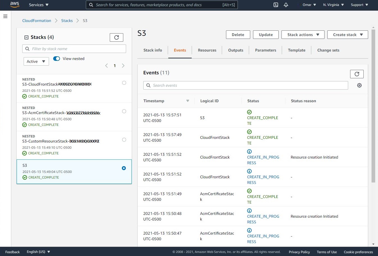
Task: Click the S3-CloudFrontStack stack name
Action: [57, 84]
